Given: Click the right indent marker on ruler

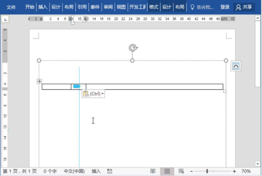Looking at the screenshot, I should coord(84,20).
